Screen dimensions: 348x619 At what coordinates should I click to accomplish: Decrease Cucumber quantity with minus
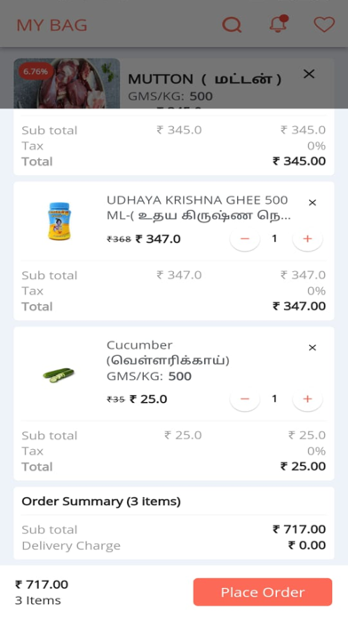245,399
